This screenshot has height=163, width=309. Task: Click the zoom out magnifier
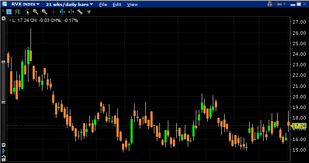point(45,12)
